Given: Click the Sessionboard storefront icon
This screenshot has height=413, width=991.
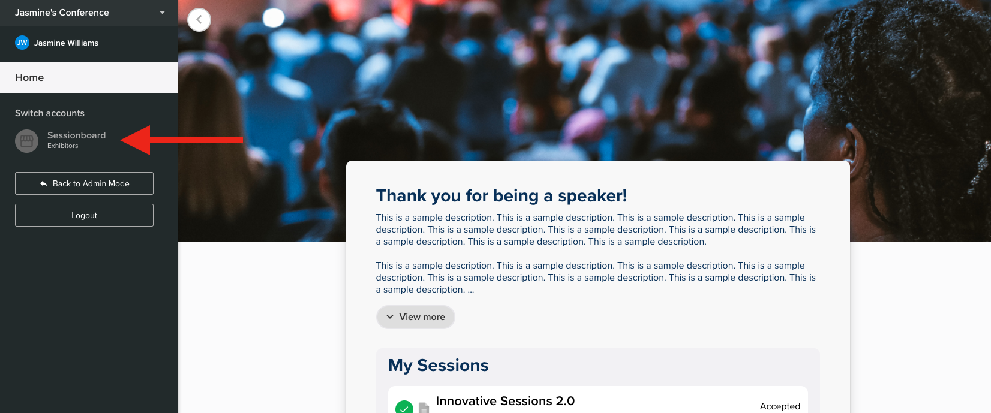Looking at the screenshot, I should (x=26, y=141).
